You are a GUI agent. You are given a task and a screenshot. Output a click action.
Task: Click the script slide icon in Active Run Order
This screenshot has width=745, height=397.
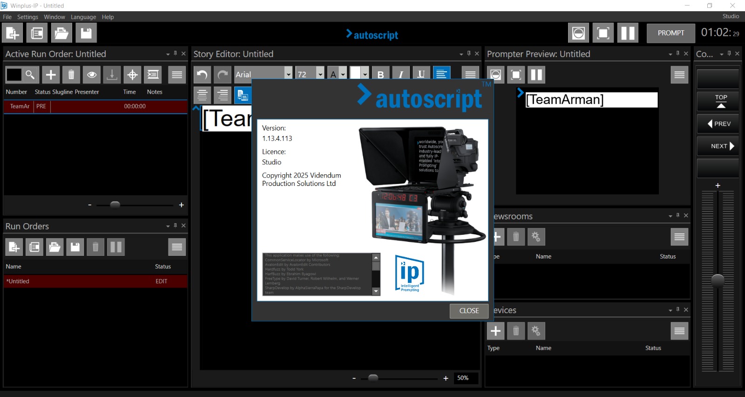(x=153, y=75)
